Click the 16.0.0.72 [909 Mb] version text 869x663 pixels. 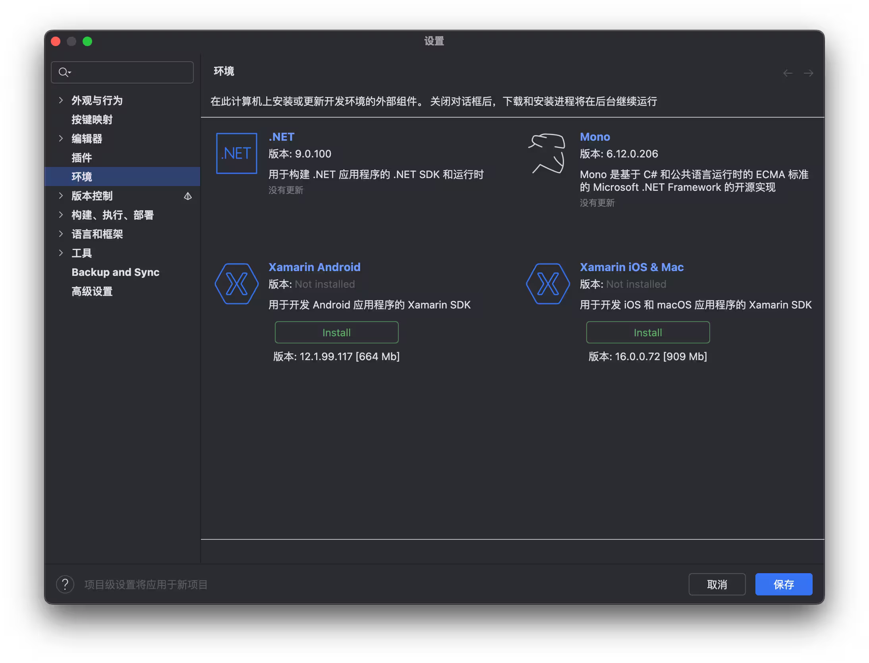pyautogui.click(x=648, y=356)
